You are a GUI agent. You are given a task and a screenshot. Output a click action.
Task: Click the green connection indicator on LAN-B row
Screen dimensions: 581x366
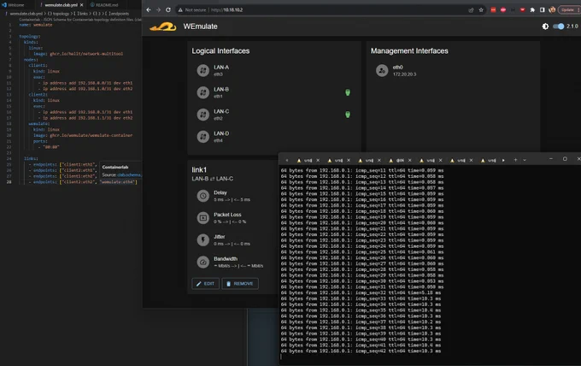tap(348, 92)
